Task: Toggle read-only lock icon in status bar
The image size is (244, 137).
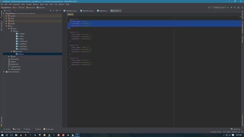Action: click(x=239, y=132)
